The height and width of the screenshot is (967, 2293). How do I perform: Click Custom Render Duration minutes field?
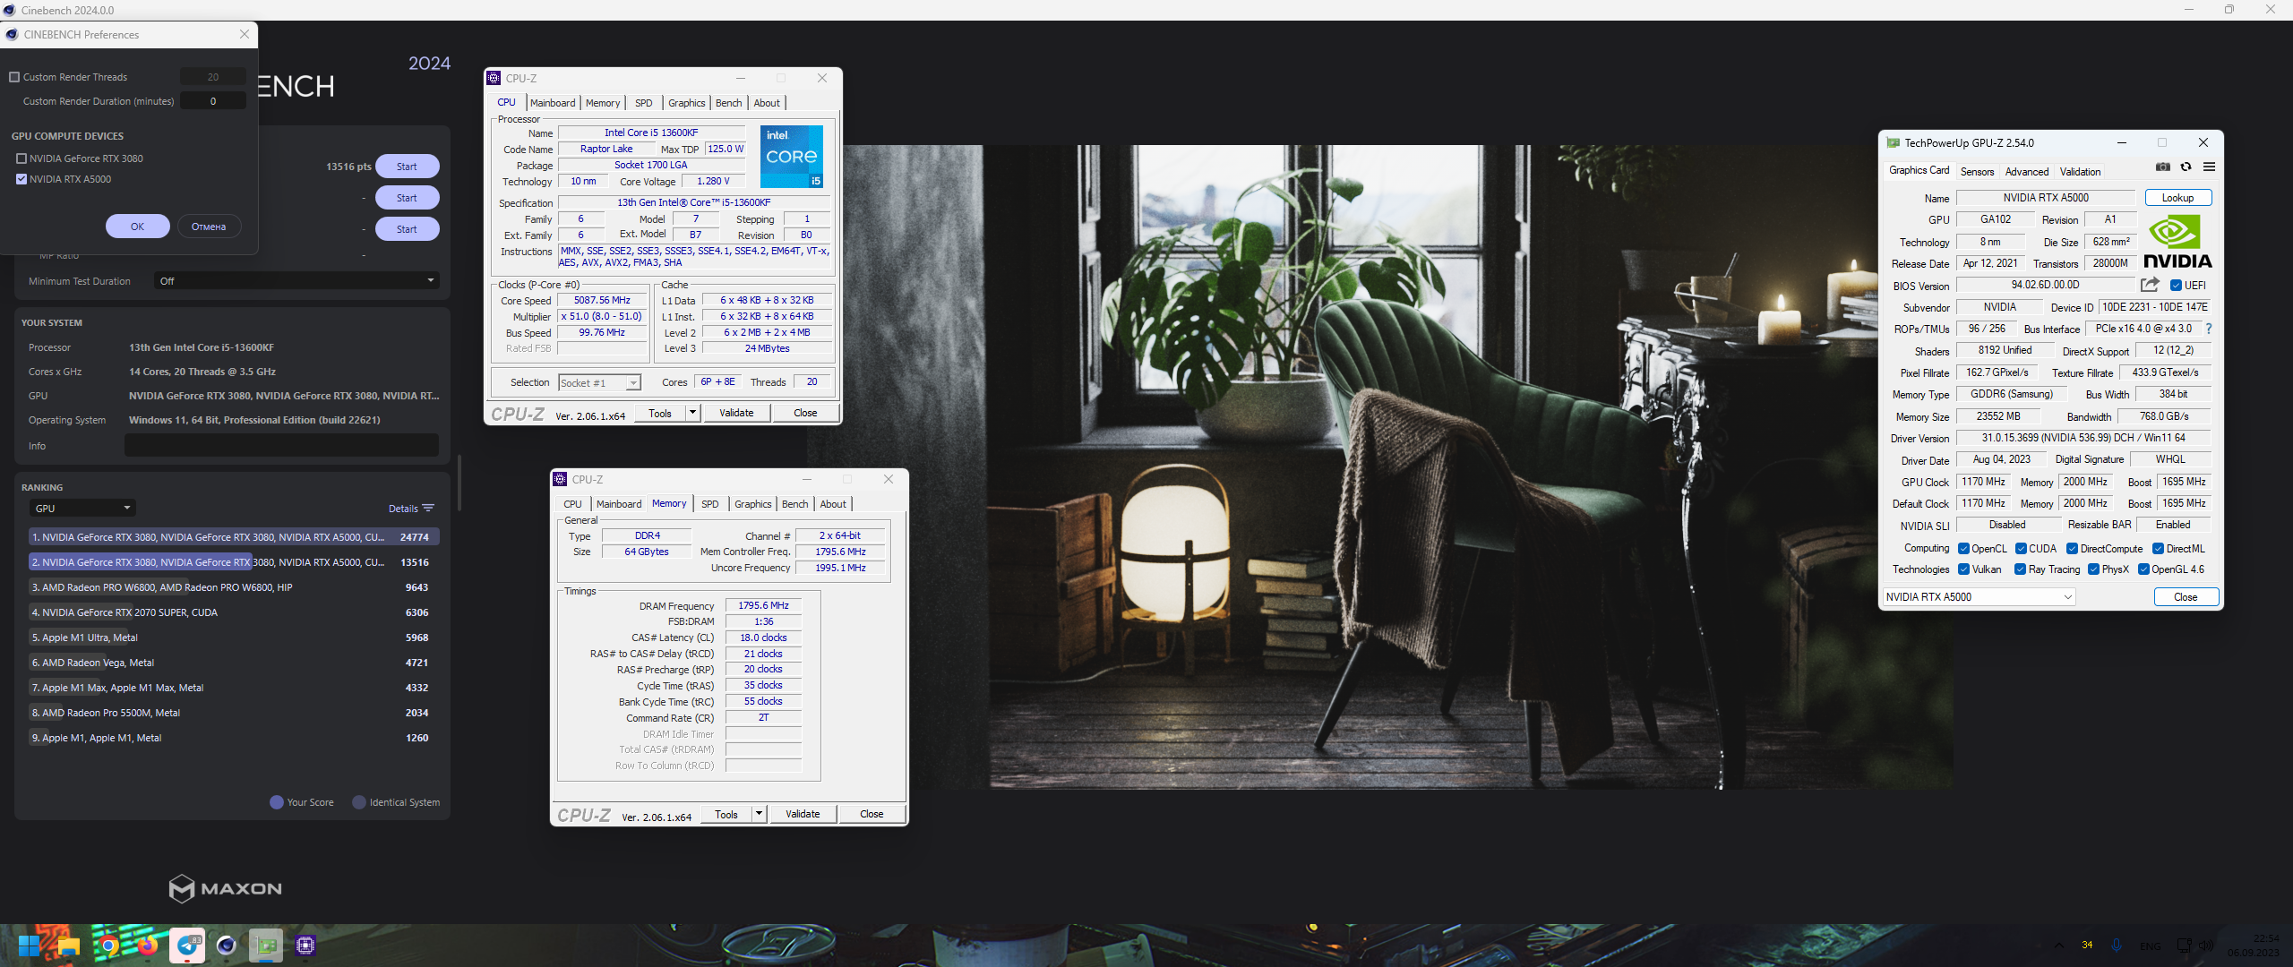point(213,101)
